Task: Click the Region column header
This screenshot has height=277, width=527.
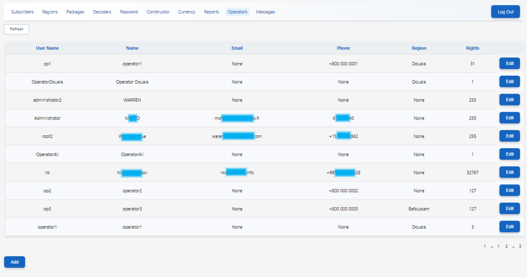Action: pos(419,48)
